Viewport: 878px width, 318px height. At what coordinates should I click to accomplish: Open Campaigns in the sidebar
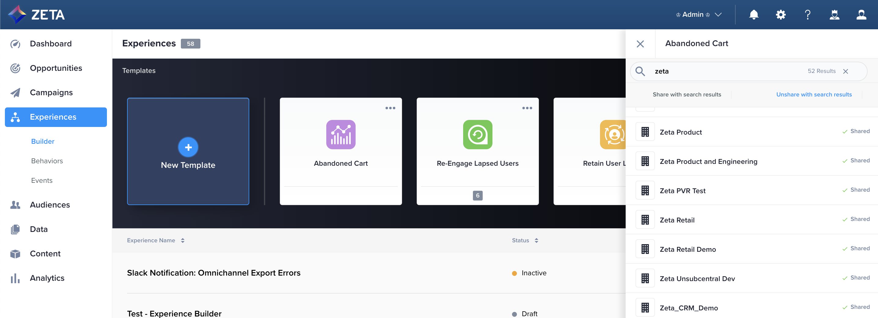51,92
